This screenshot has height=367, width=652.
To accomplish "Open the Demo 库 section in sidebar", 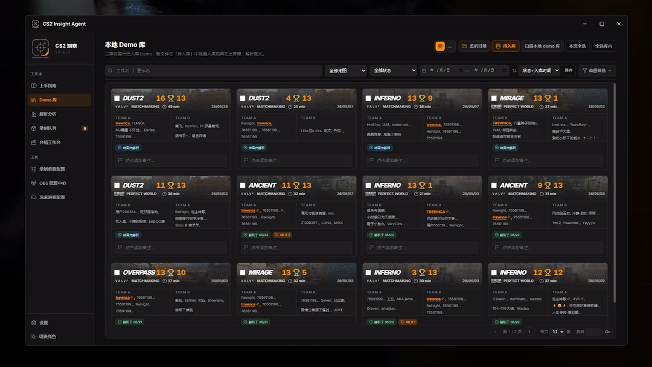I will point(59,100).
